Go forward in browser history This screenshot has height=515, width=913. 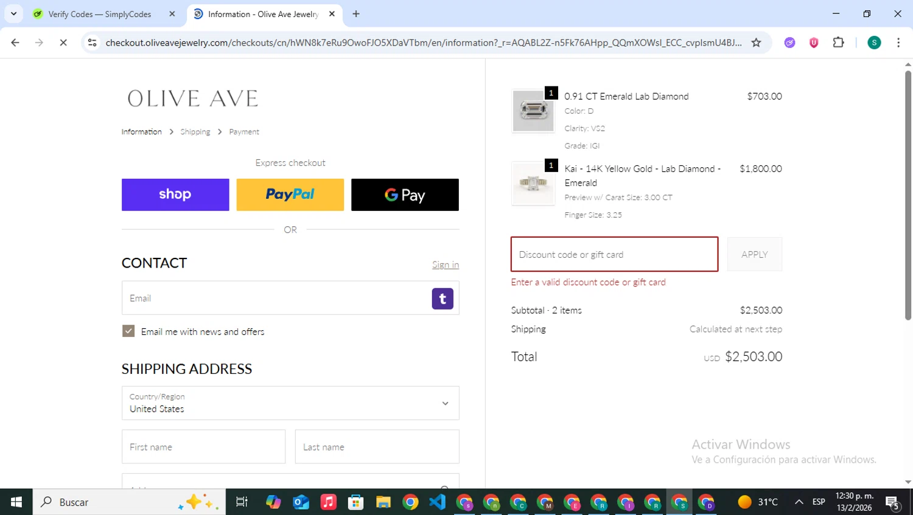pyautogui.click(x=39, y=43)
